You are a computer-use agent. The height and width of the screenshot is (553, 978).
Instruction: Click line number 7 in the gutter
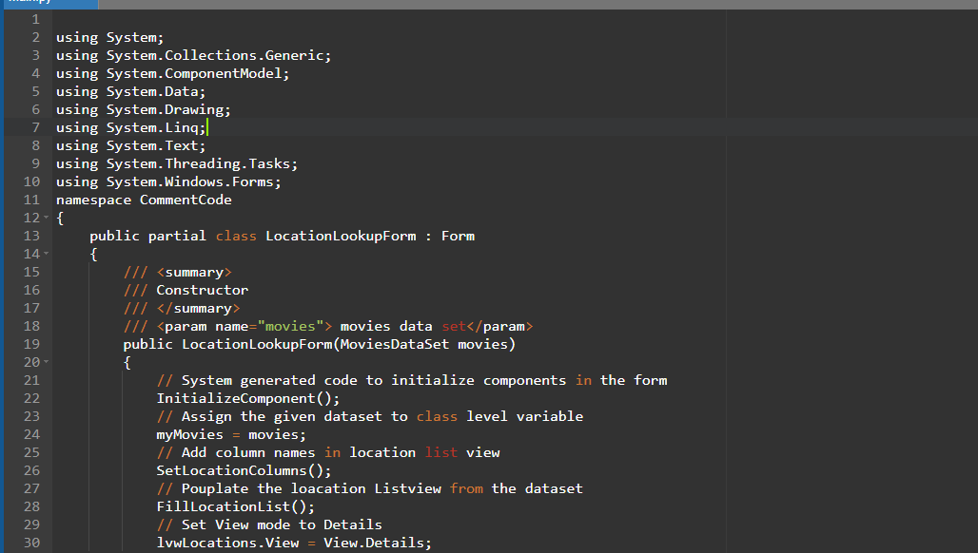pos(35,127)
